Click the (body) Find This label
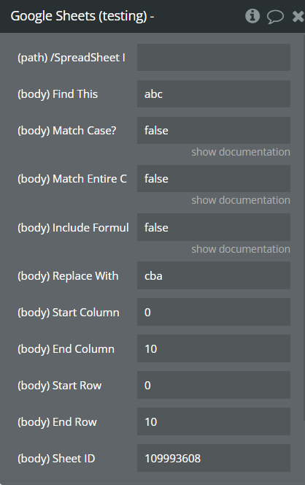The width and height of the screenshot is (305, 485). [x=58, y=94]
